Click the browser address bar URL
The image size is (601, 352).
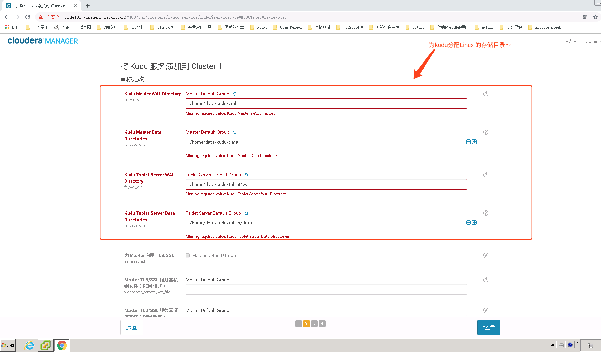pos(176,17)
